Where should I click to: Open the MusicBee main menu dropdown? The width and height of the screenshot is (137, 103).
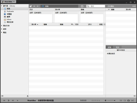[8, 2]
